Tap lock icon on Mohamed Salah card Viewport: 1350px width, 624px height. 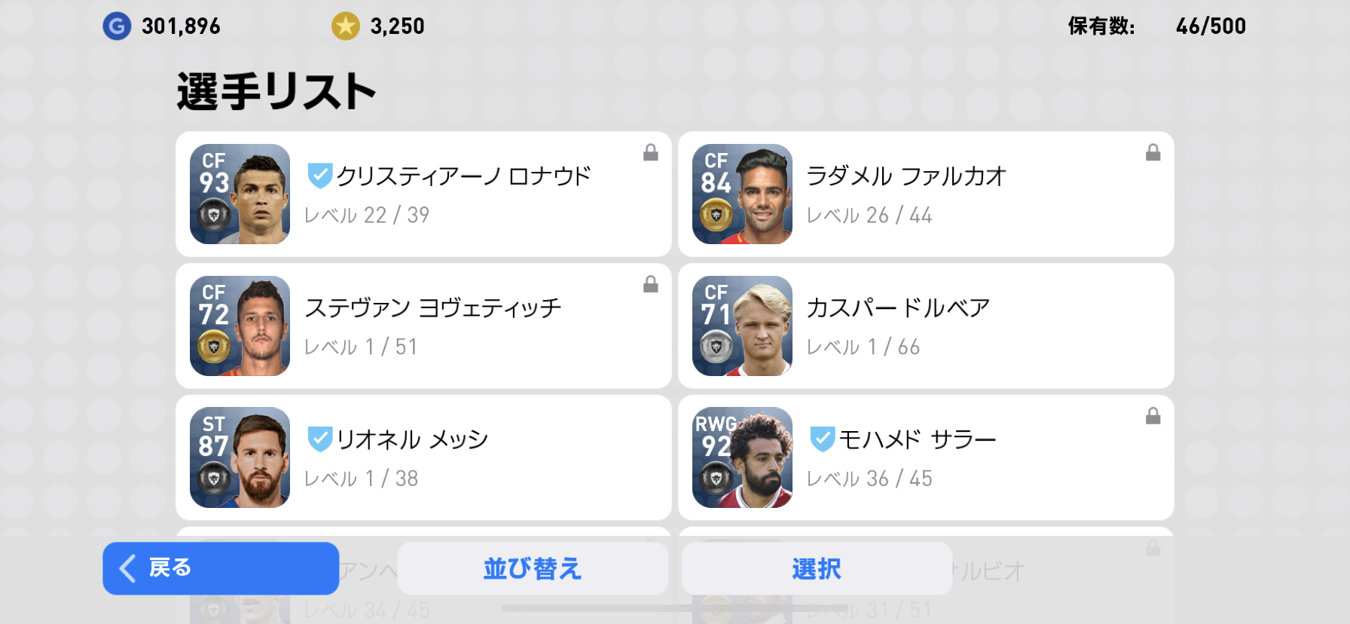tap(1153, 416)
